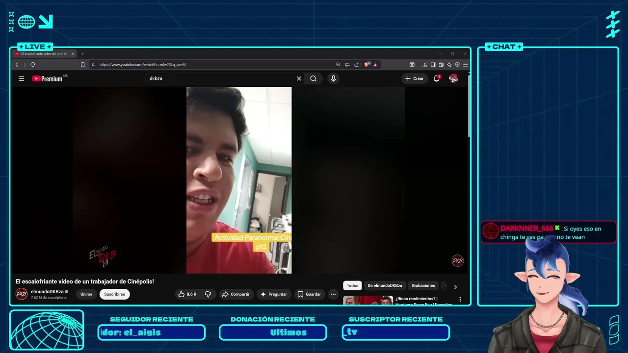This screenshot has height=353, width=628.
Task: Zoom page using address bar magnifier
Action: coord(338,65)
